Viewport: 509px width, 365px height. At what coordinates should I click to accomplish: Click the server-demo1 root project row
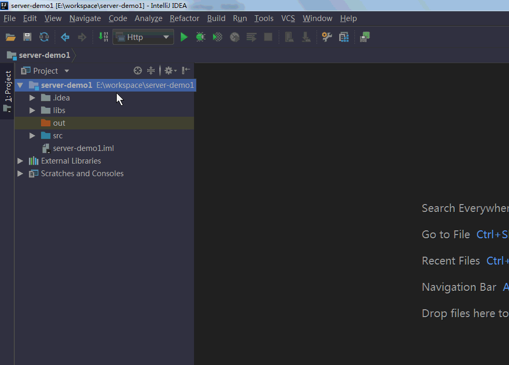click(x=105, y=85)
